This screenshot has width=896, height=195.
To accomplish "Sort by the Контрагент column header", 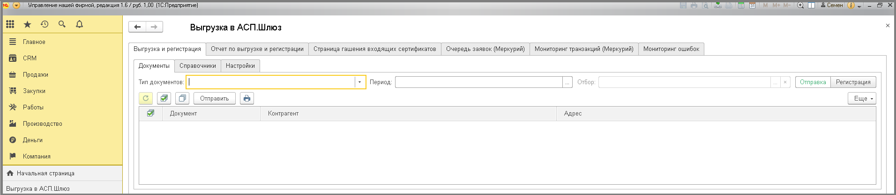I will point(408,114).
